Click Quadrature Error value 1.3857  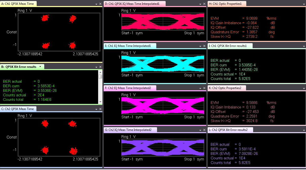(252, 32)
